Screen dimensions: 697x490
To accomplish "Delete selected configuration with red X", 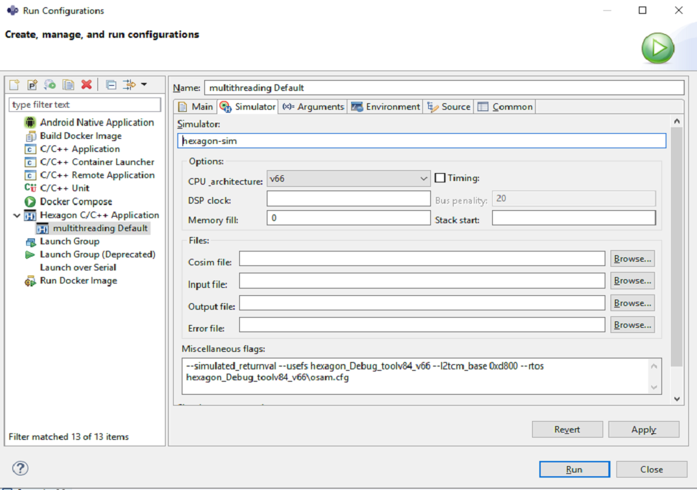I will 86,84.
